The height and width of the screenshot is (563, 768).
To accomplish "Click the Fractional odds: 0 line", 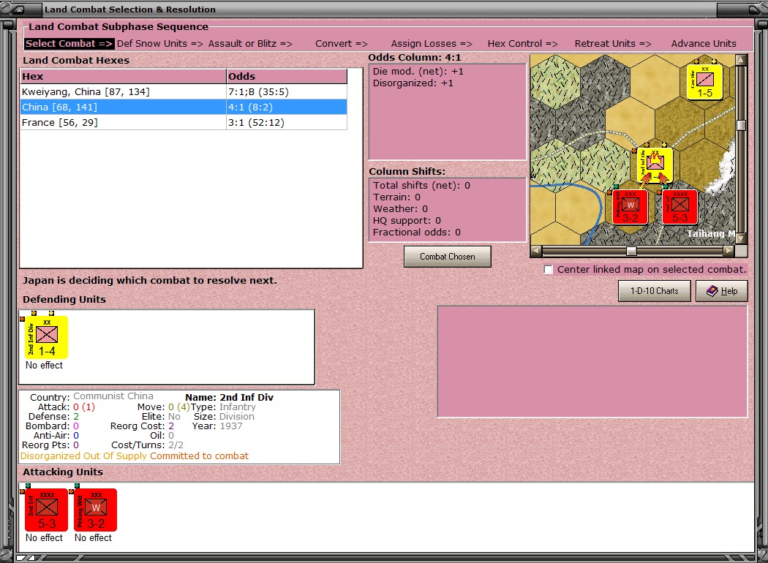I will click(416, 233).
